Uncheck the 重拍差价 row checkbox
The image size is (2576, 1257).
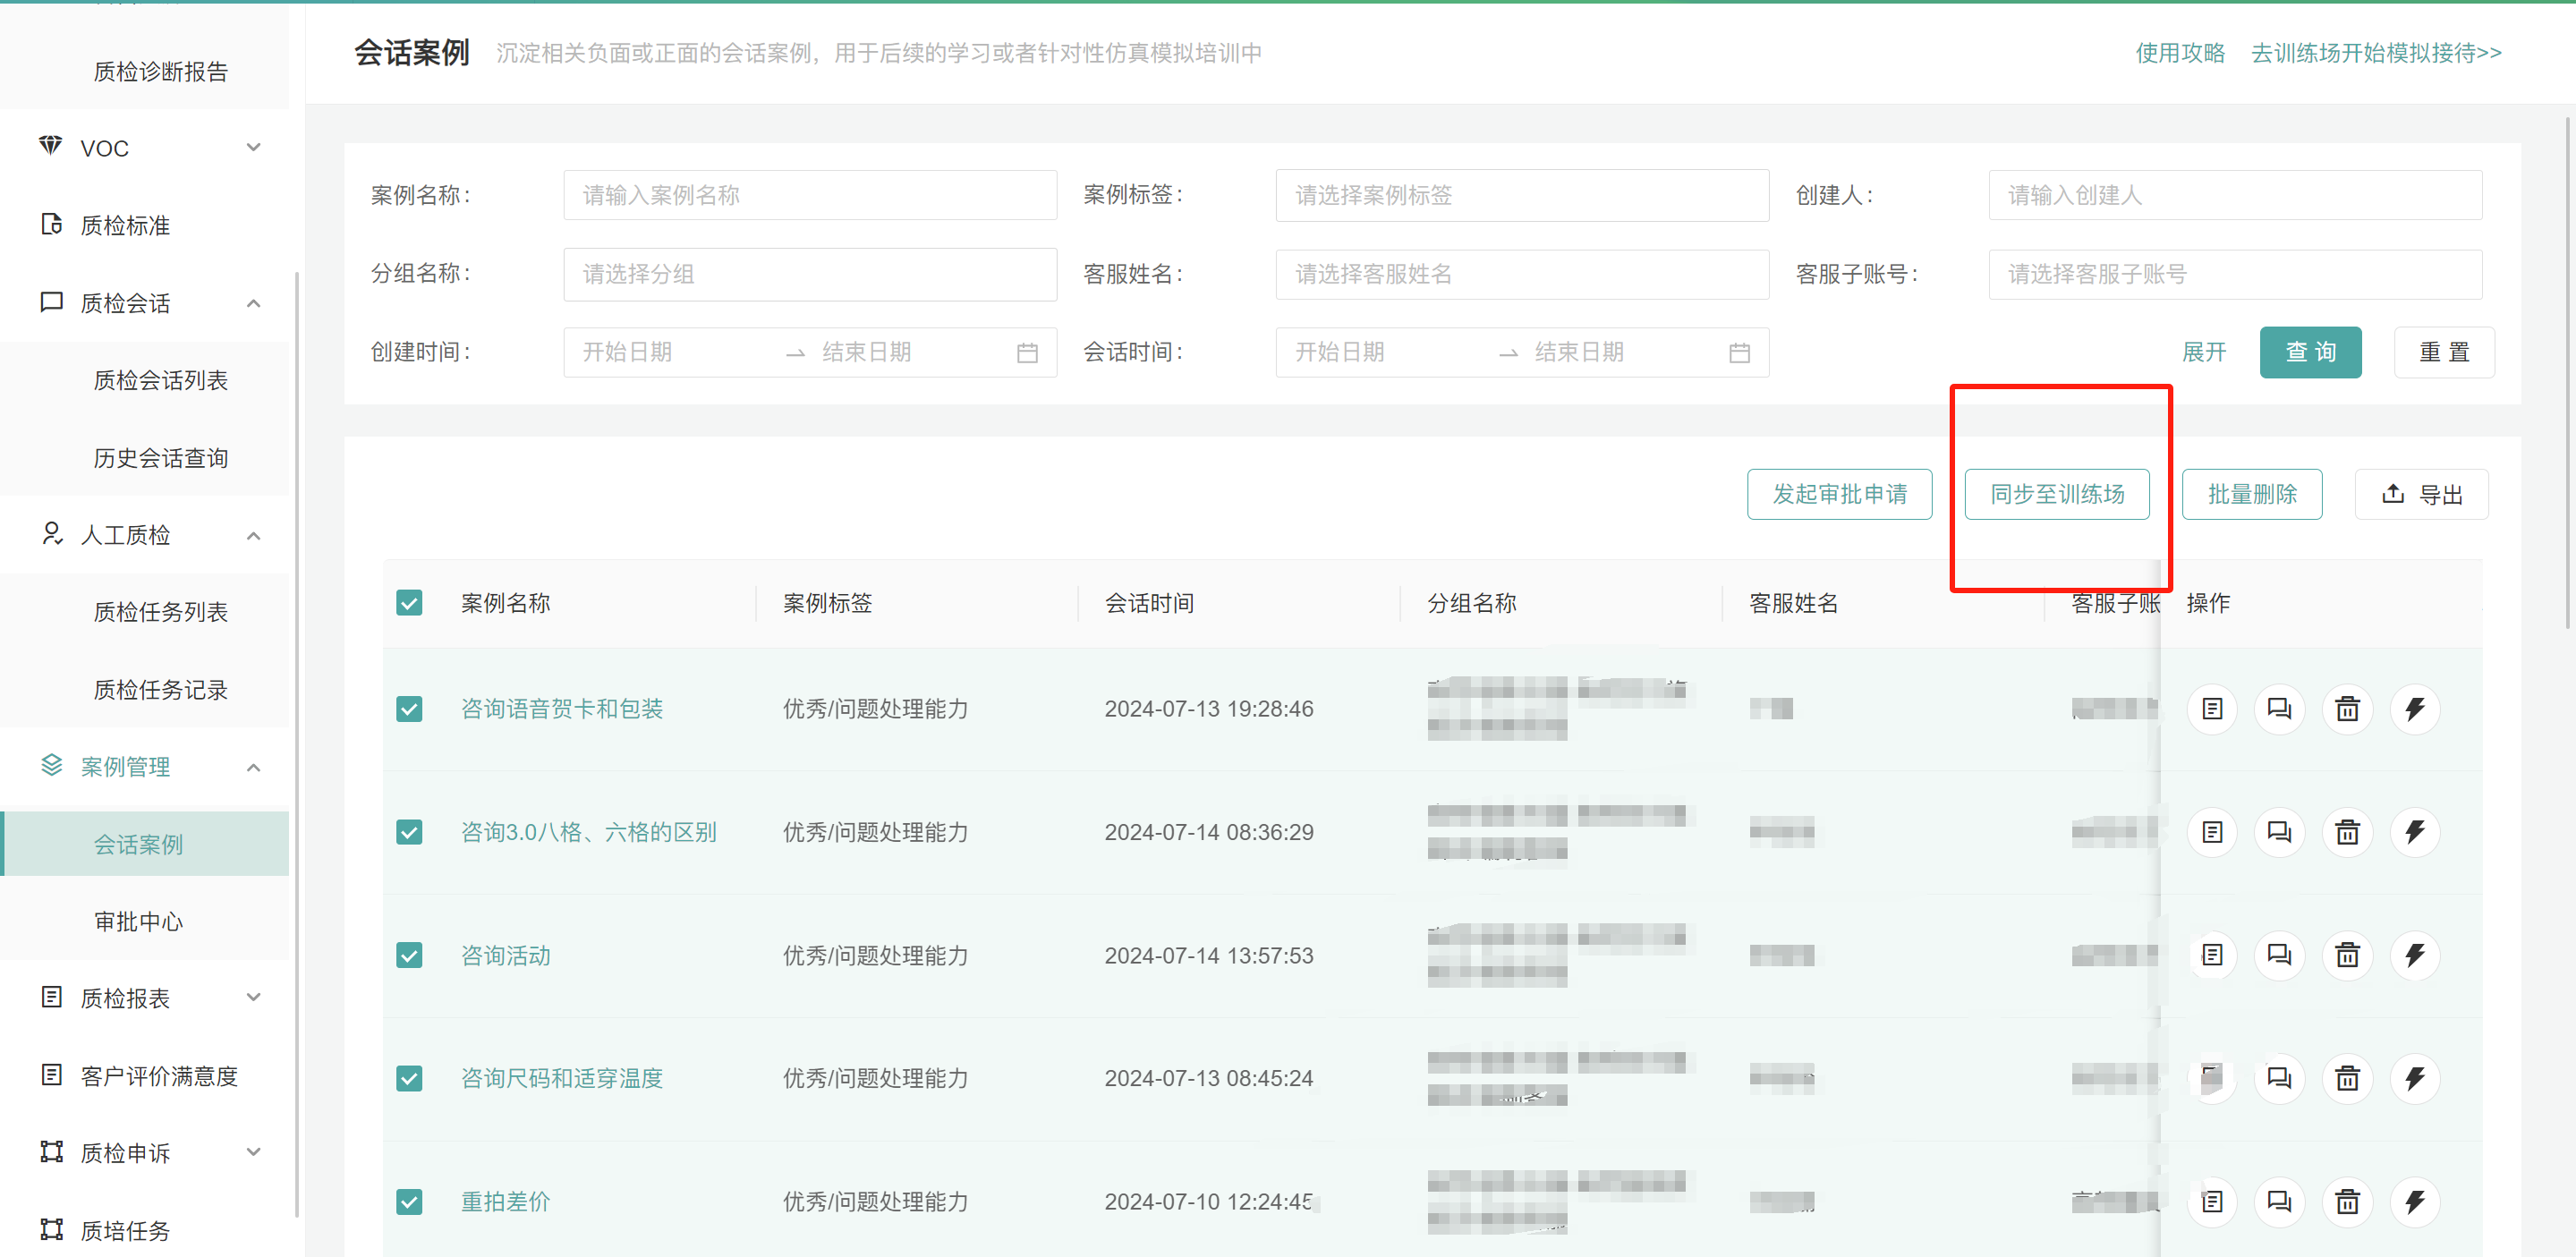pos(409,1201)
